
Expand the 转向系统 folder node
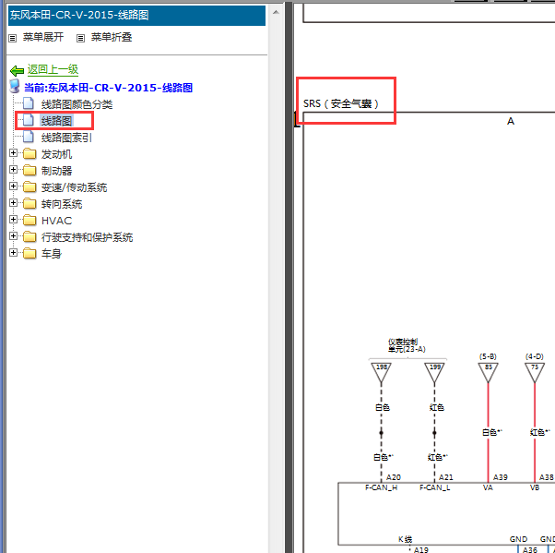pyautogui.click(x=13, y=203)
